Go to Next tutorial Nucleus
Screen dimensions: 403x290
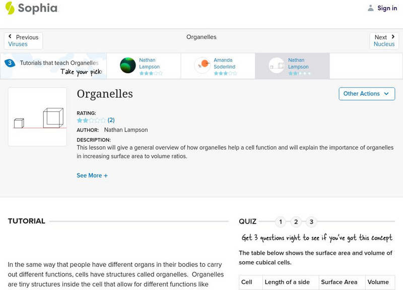pyautogui.click(x=384, y=41)
